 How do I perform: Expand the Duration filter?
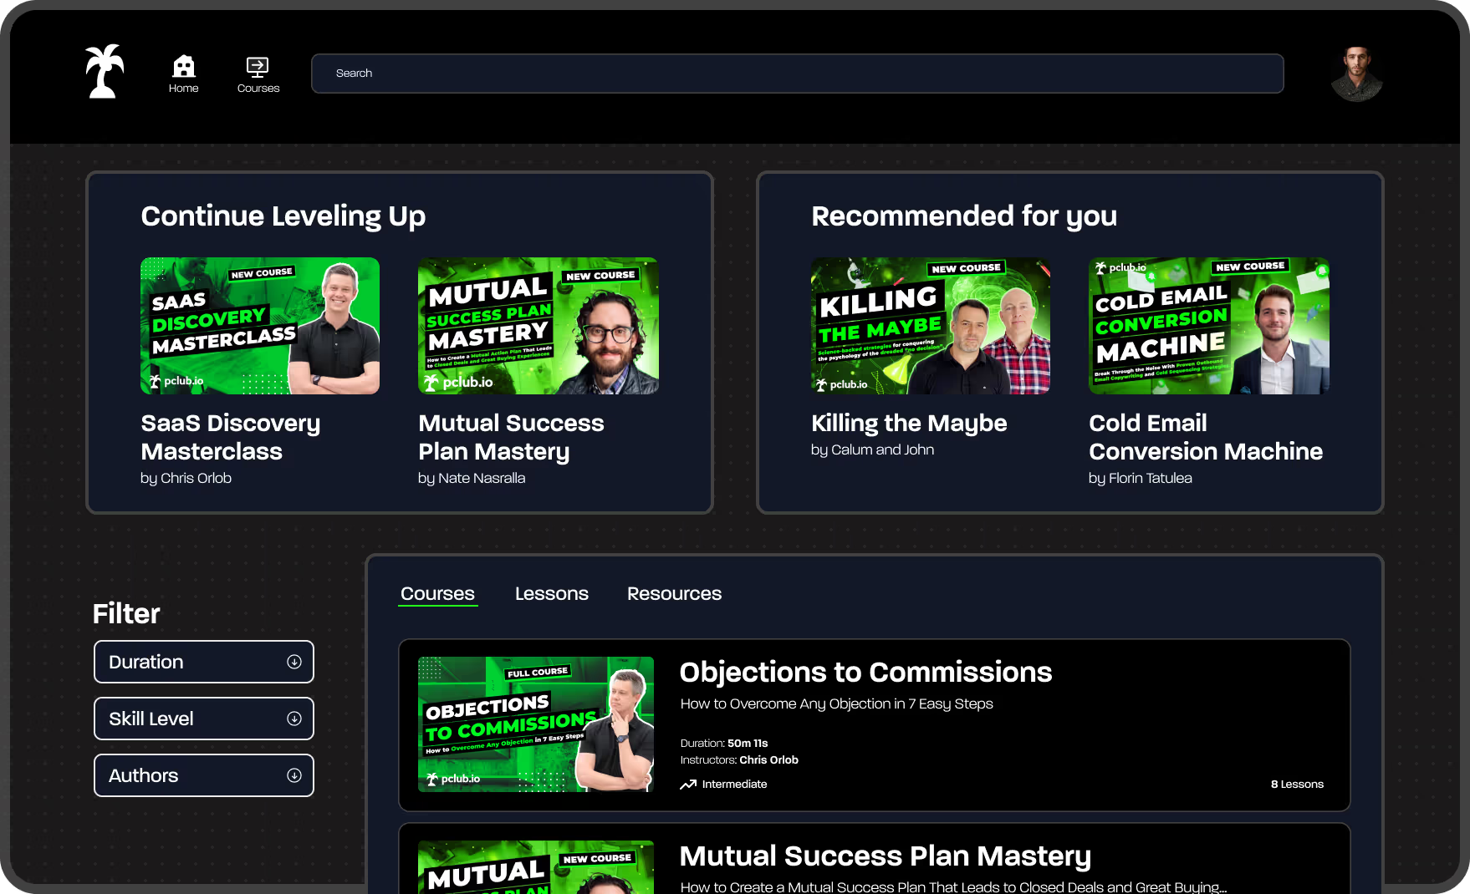coord(204,662)
